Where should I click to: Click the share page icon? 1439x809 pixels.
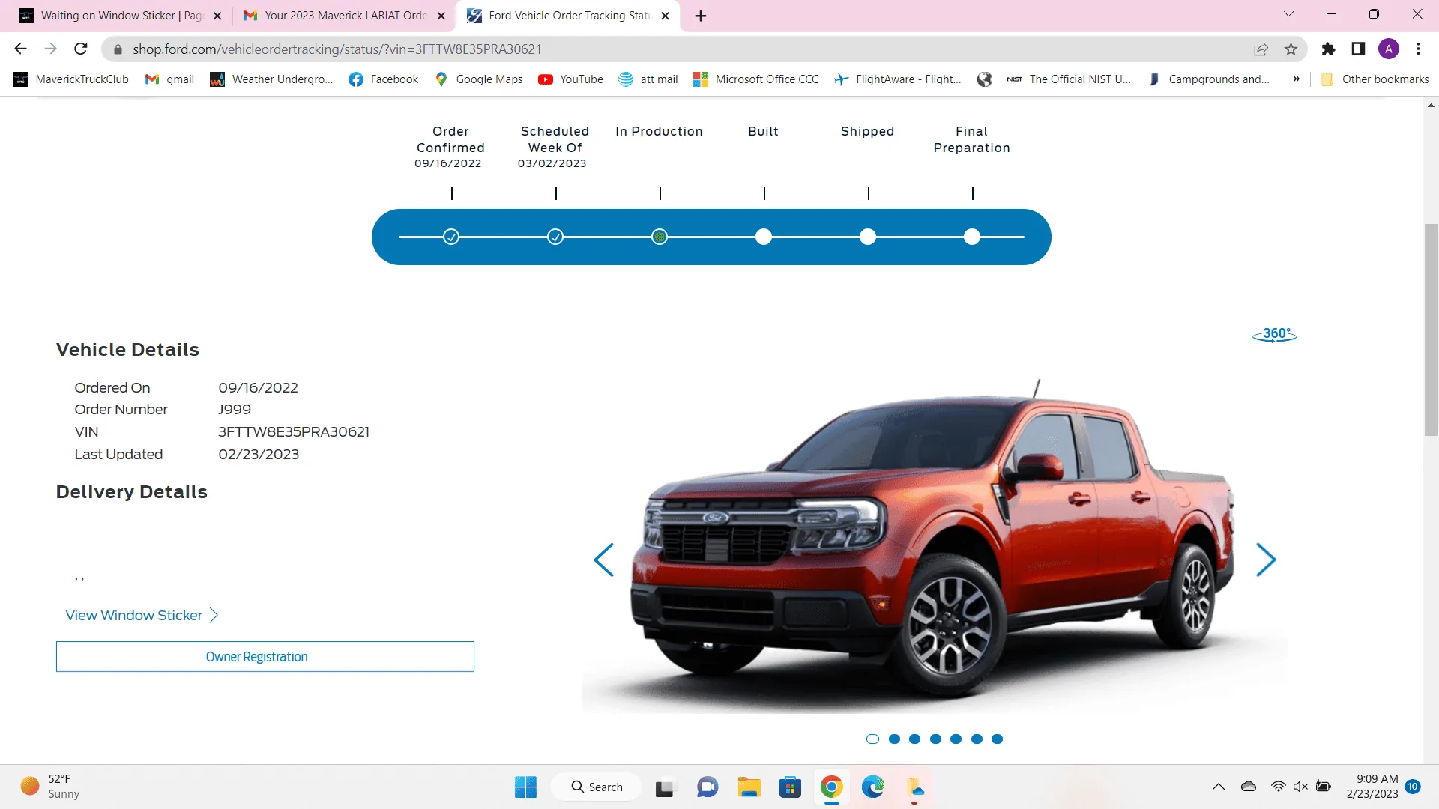pos(1261,49)
